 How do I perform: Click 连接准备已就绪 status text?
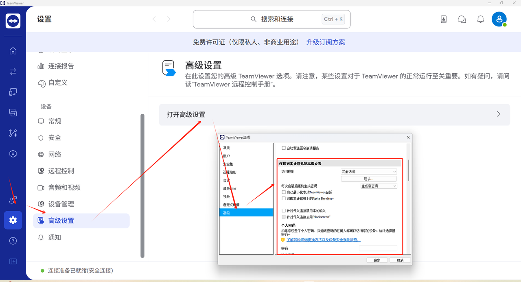pos(81,271)
